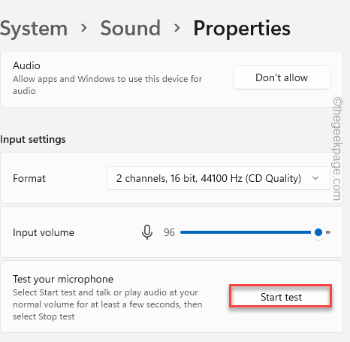350x342 pixels.
Task: Click slider track end right of thumb
Action: 328,232
